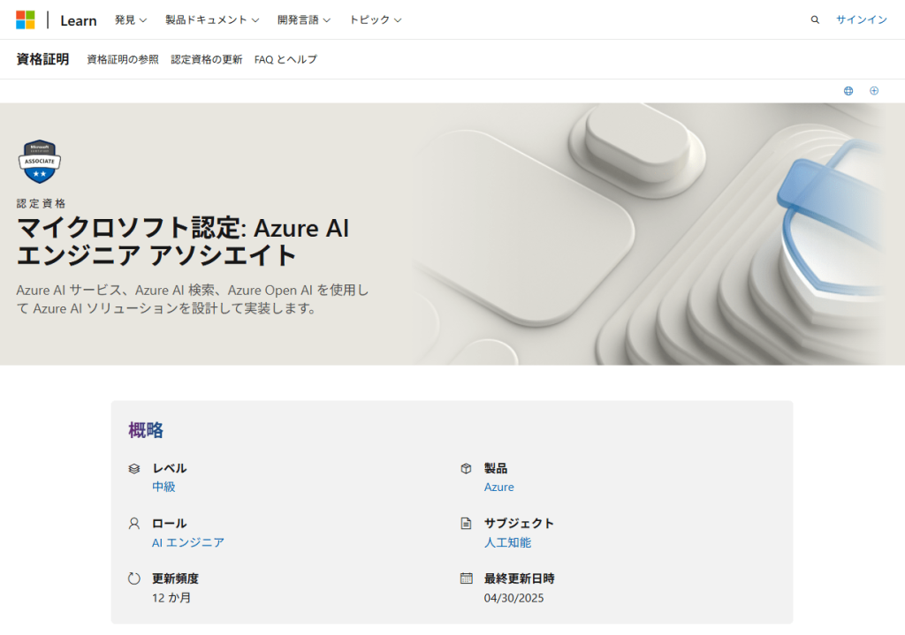Image resolution: width=905 pixels, height=635 pixels.
Task: Open the Learn home link
Action: tap(79, 21)
